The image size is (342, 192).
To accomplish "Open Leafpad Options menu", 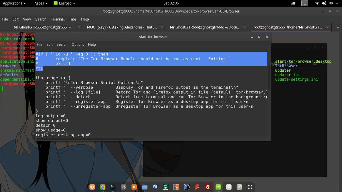I will [x=78, y=44].
